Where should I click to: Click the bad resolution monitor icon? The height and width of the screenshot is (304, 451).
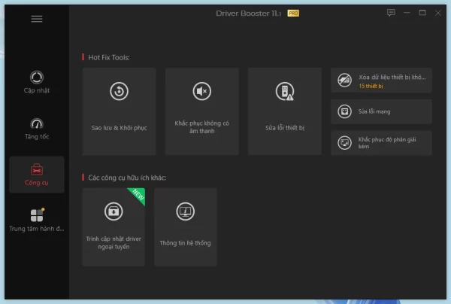pyautogui.click(x=344, y=143)
